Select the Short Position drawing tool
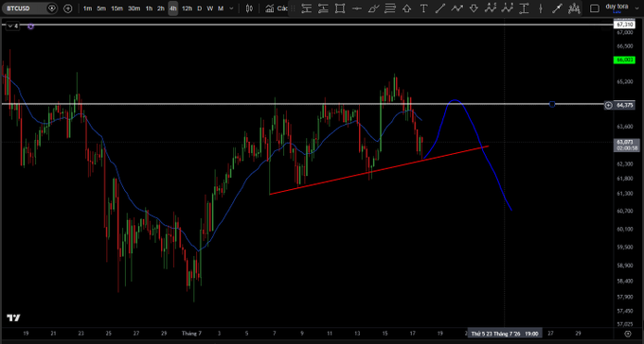This screenshot has width=644, height=344. pos(324,9)
